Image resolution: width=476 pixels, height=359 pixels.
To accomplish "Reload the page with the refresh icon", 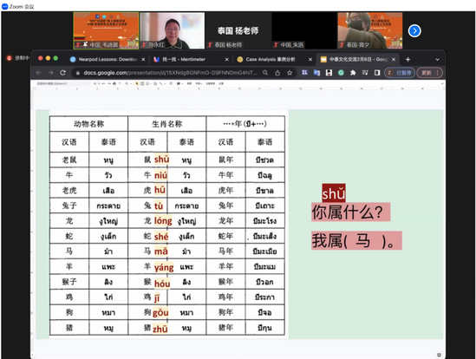I will [62, 73].
